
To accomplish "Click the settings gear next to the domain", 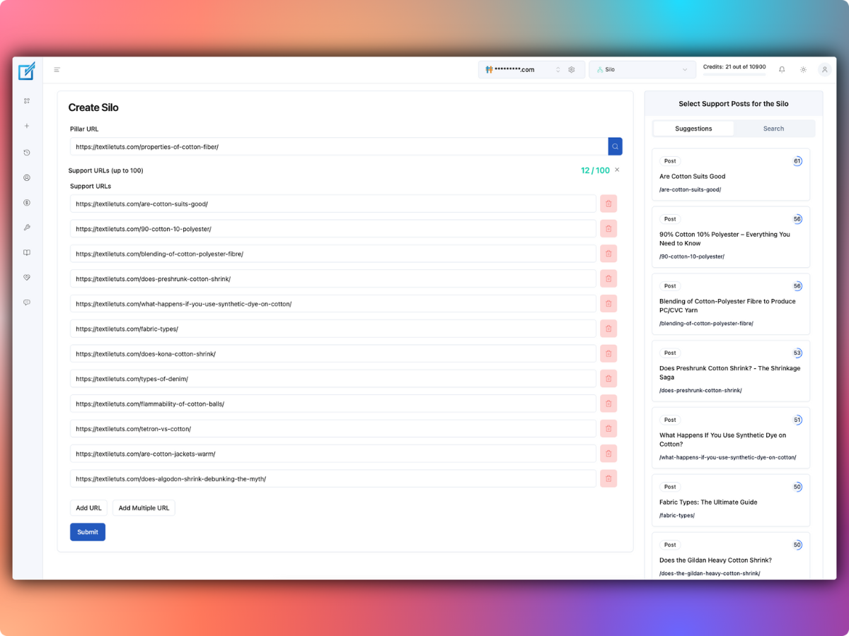I will pos(572,70).
